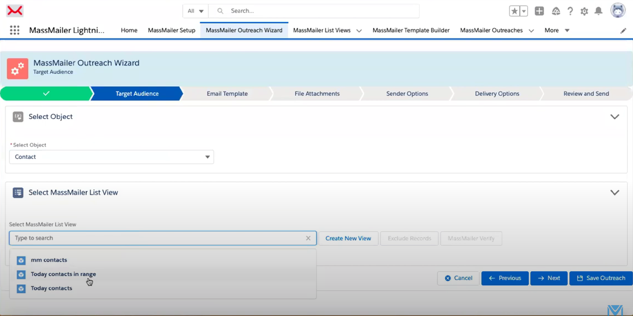Cancel the outreach wizard
This screenshot has height=316, width=633.
pyautogui.click(x=458, y=278)
